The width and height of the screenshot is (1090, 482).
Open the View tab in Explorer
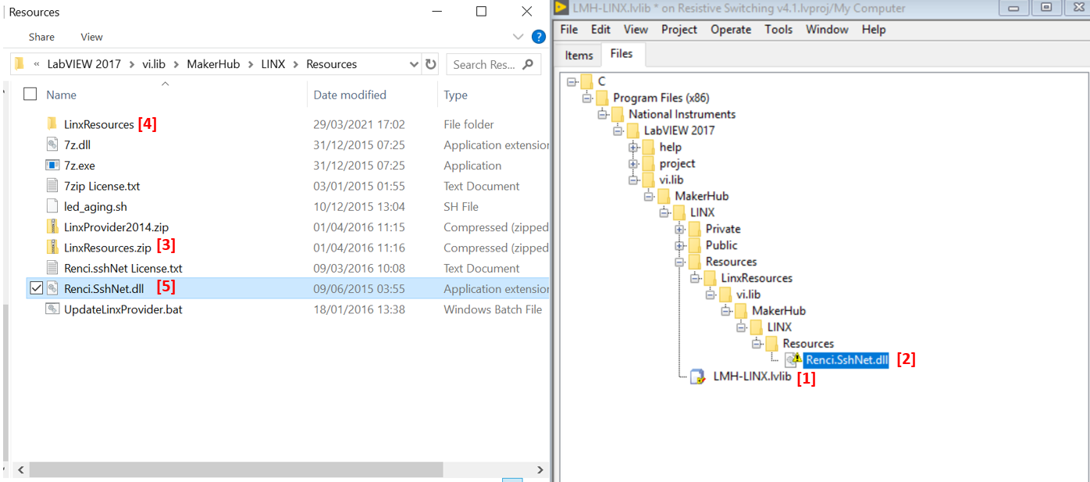point(91,37)
